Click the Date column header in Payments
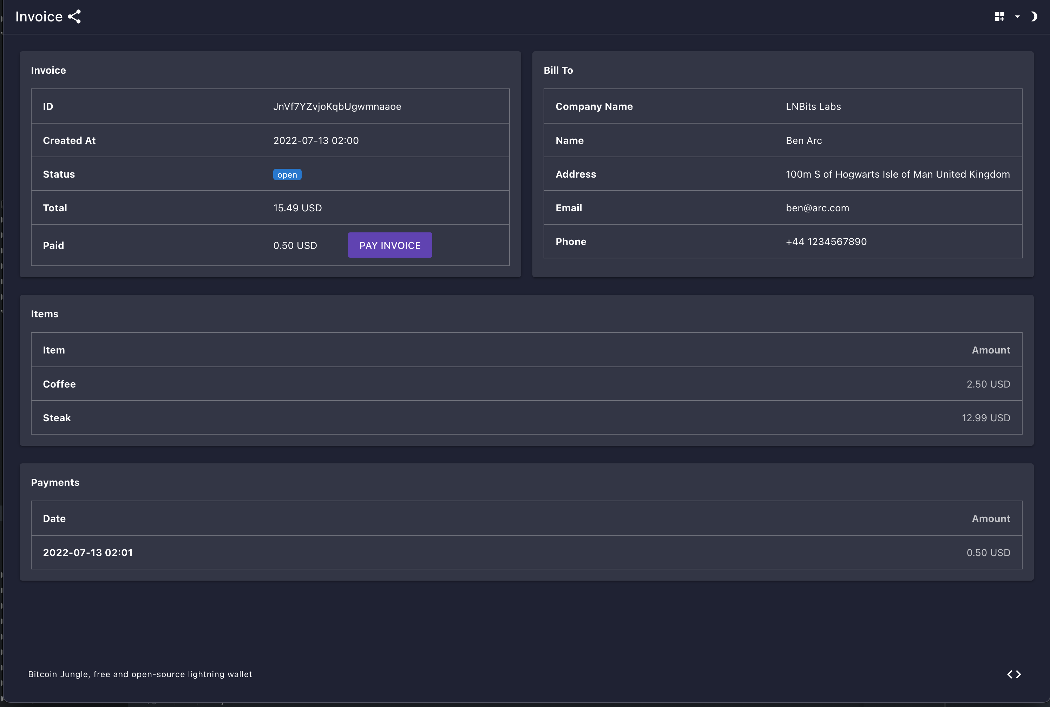Image resolution: width=1050 pixels, height=707 pixels. (x=54, y=518)
